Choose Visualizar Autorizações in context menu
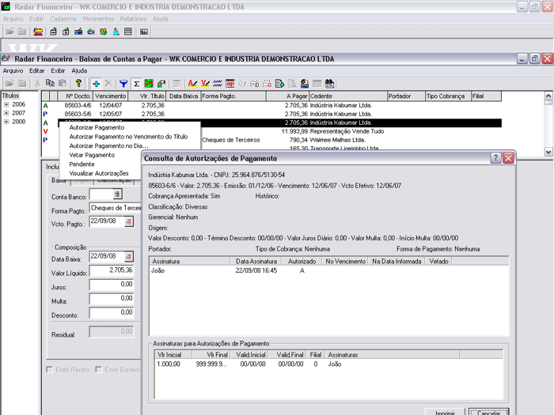554x415 pixels. pos(99,173)
